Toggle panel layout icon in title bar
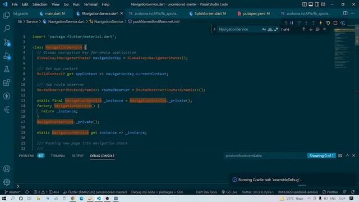The width and height of the screenshot is (359, 202). (311, 4)
